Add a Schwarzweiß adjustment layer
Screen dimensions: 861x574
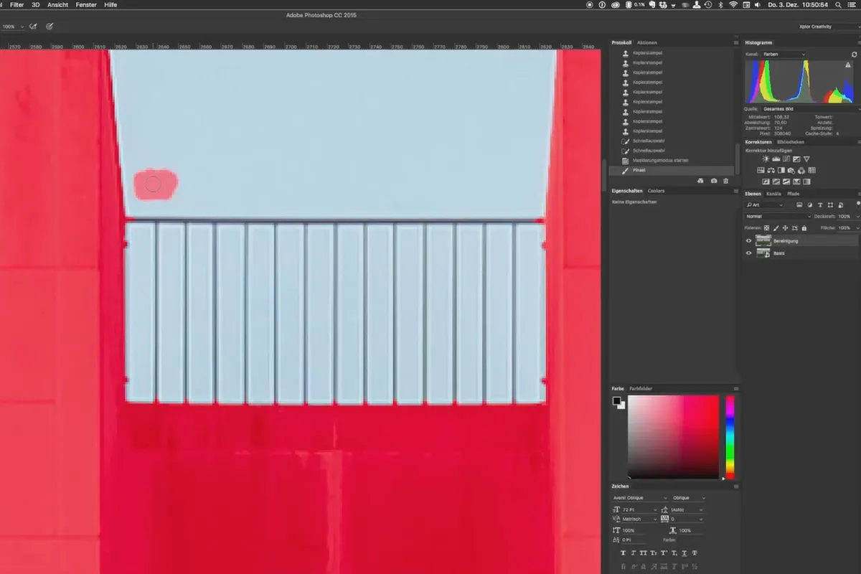click(x=781, y=171)
